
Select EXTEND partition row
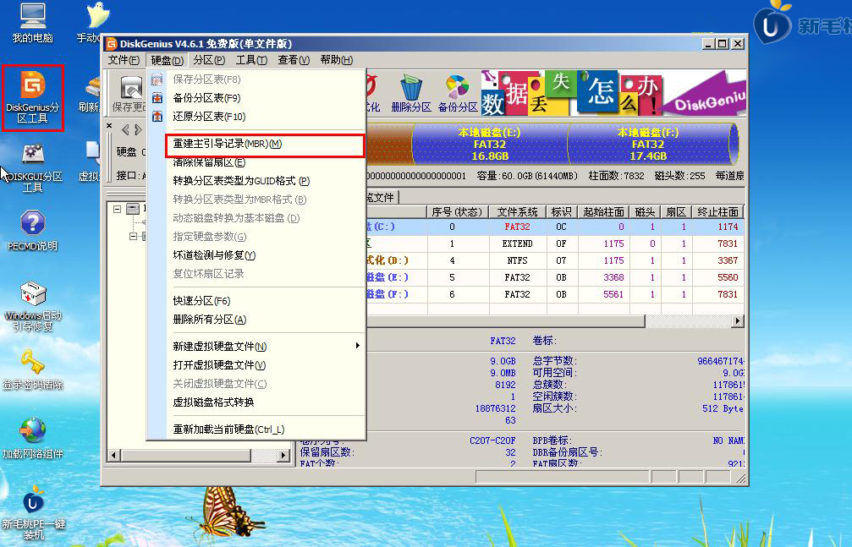554,243
